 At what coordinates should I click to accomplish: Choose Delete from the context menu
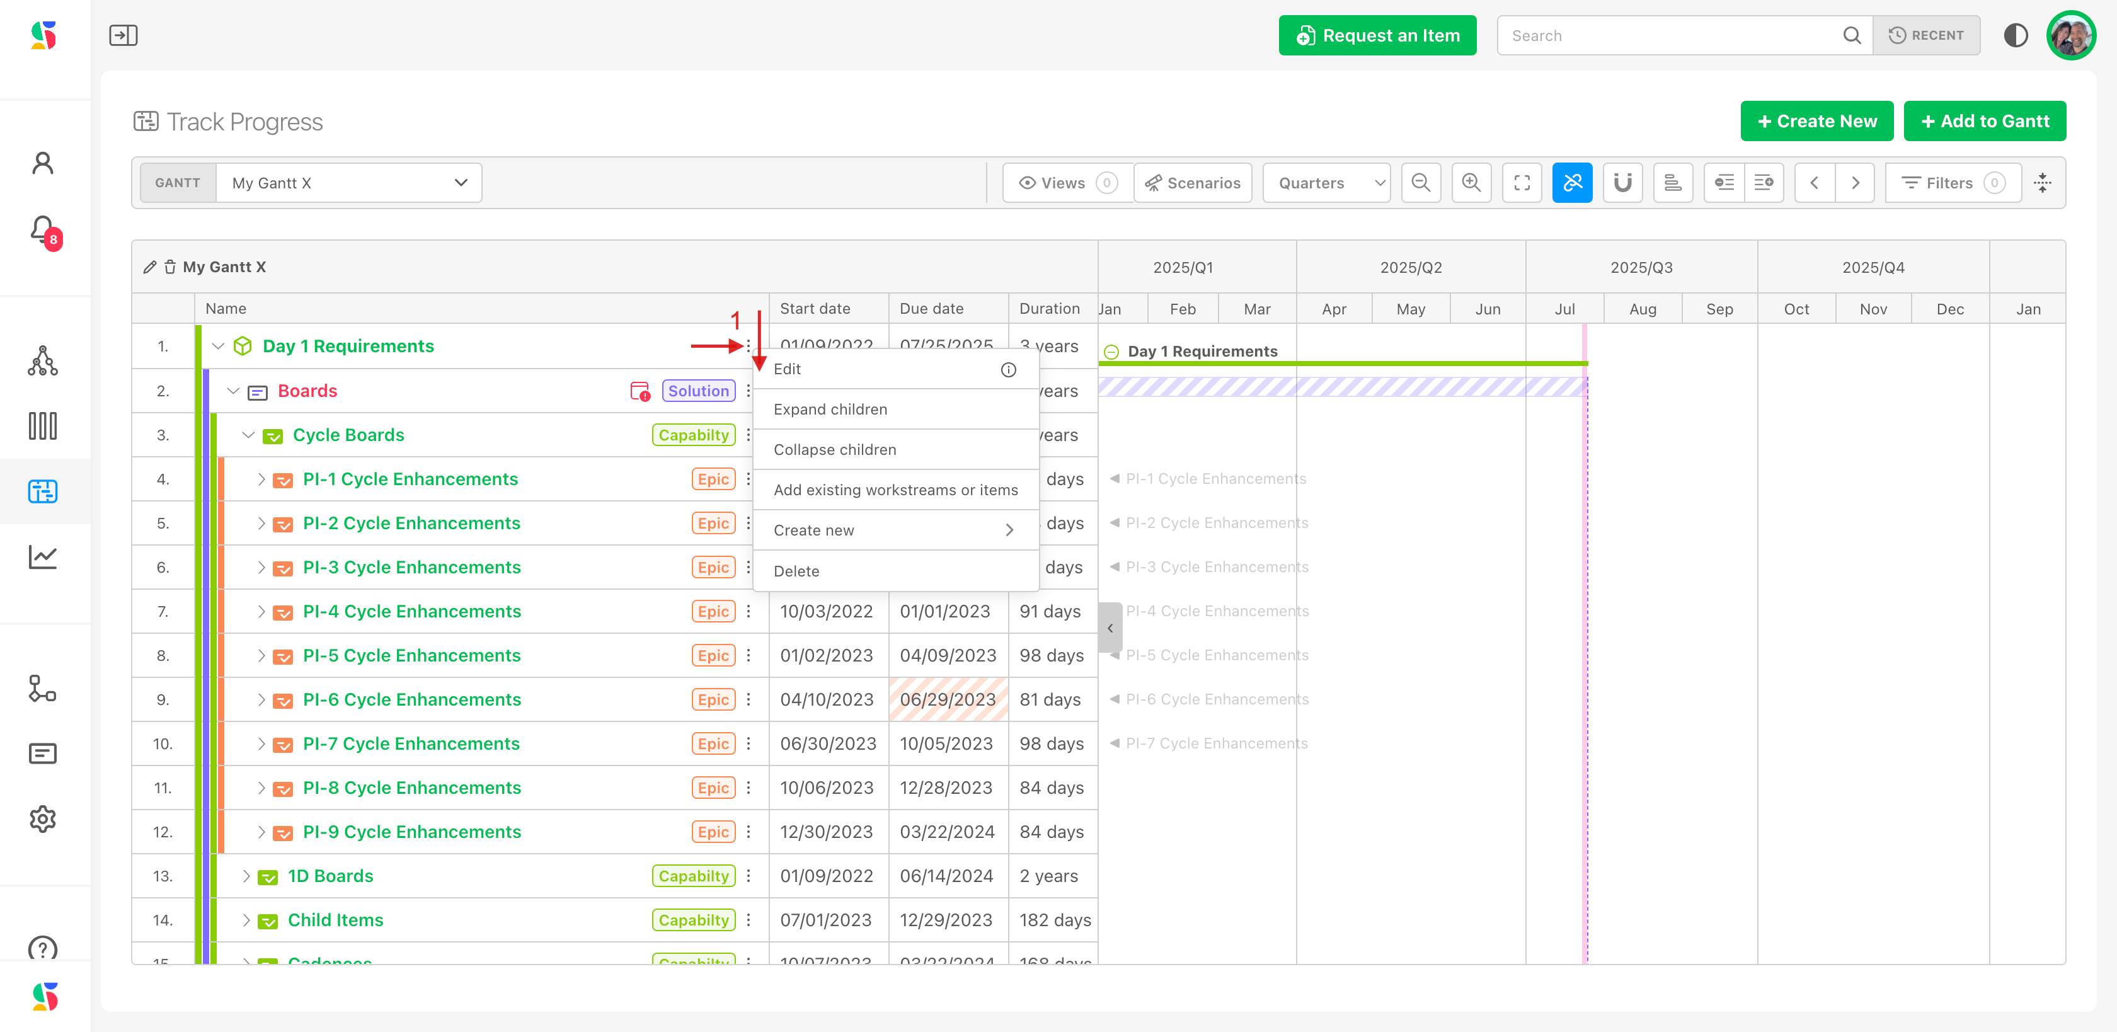point(796,571)
